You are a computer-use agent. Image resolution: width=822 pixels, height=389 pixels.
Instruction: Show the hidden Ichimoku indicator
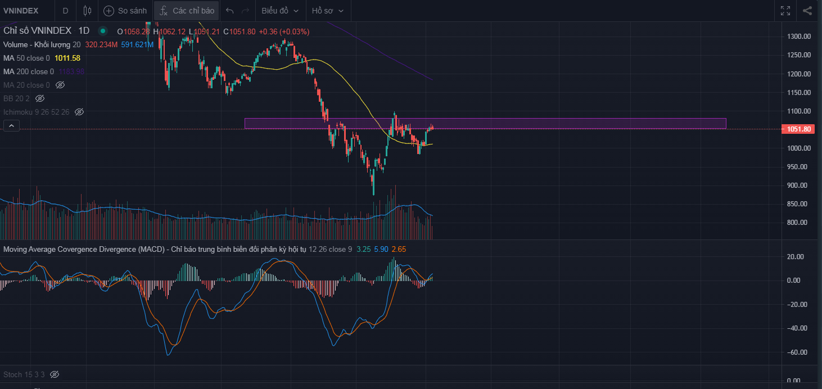tap(79, 112)
